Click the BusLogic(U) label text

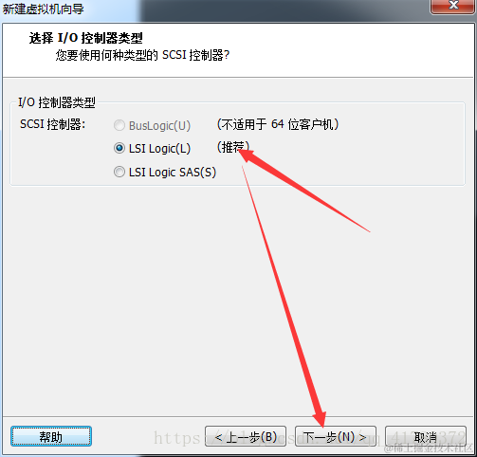coord(159,125)
